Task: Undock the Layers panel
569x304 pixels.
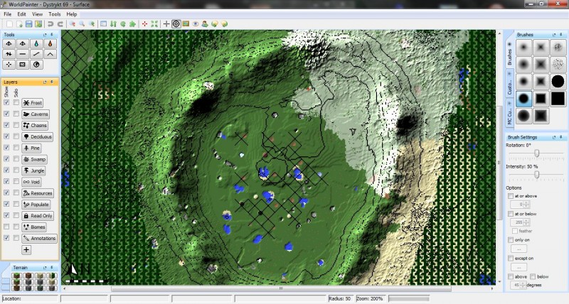Action: (45, 82)
